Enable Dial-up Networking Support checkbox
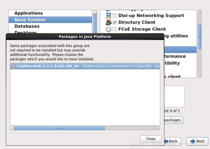The width and height of the screenshot is (210, 149). pos(114,15)
